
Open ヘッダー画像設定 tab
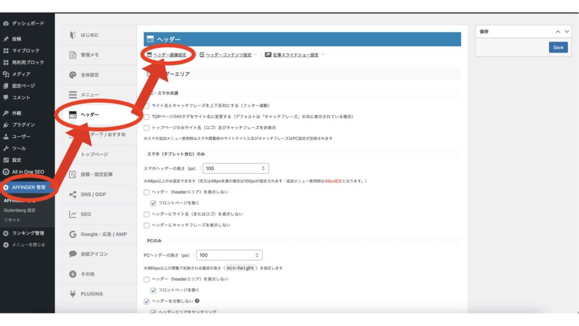170,55
